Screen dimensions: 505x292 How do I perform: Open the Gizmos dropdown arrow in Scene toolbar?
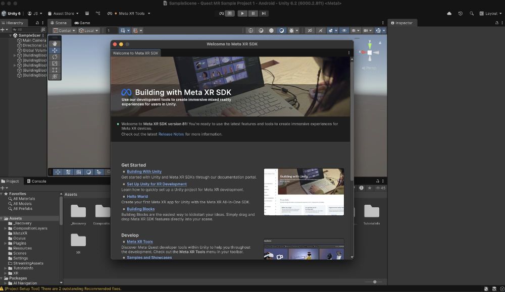[384, 31]
